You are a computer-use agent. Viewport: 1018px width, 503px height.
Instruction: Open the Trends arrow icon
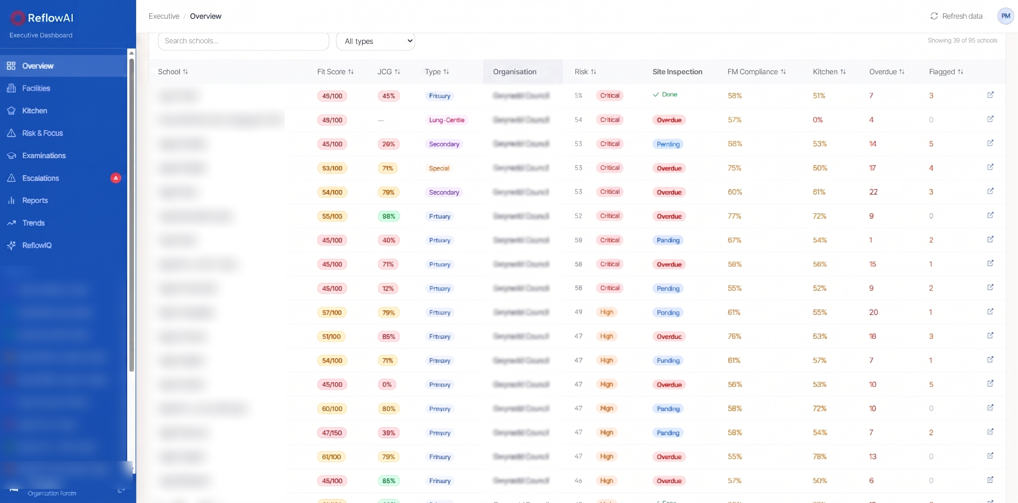(11, 223)
